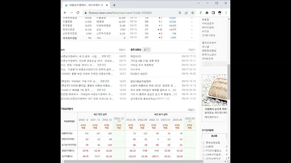Click the URL finance.naver.com address field

tap(120, 13)
